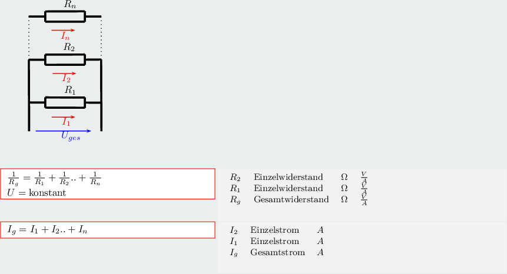Click the Ω unit next to Gesamtwiderstand
The height and width of the screenshot is (274, 507).
[x=344, y=199]
